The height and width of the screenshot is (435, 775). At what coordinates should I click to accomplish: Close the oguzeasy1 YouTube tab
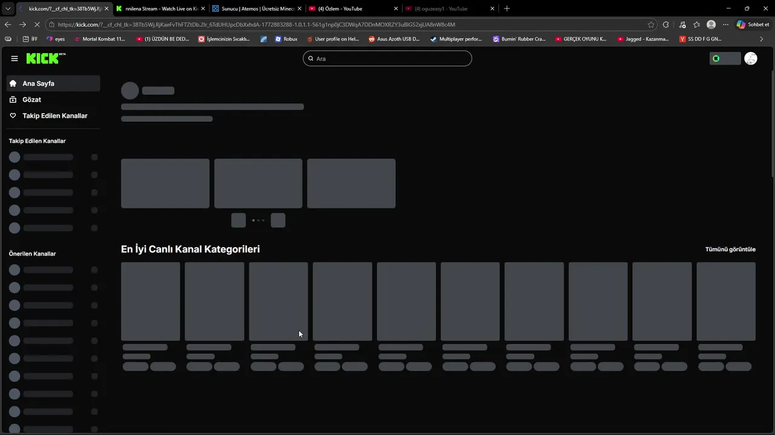tap(492, 8)
